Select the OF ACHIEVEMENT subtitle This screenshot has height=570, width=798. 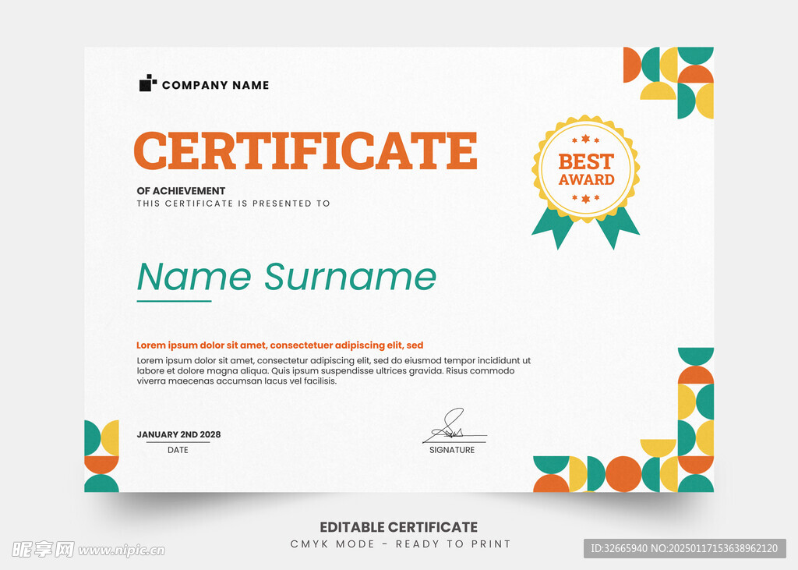click(181, 190)
